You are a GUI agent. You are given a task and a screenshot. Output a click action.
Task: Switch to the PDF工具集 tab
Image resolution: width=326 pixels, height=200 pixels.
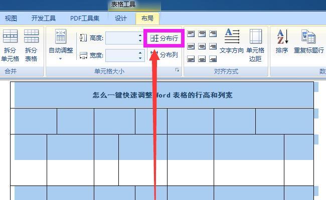pos(85,18)
